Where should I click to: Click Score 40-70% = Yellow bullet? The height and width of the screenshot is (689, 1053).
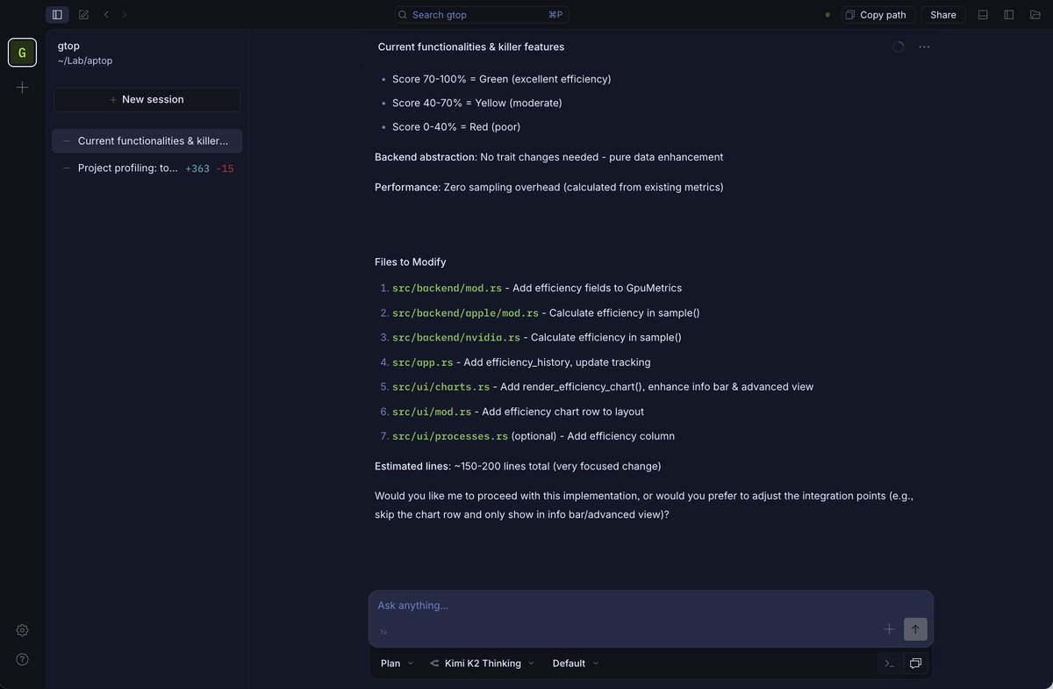click(477, 103)
